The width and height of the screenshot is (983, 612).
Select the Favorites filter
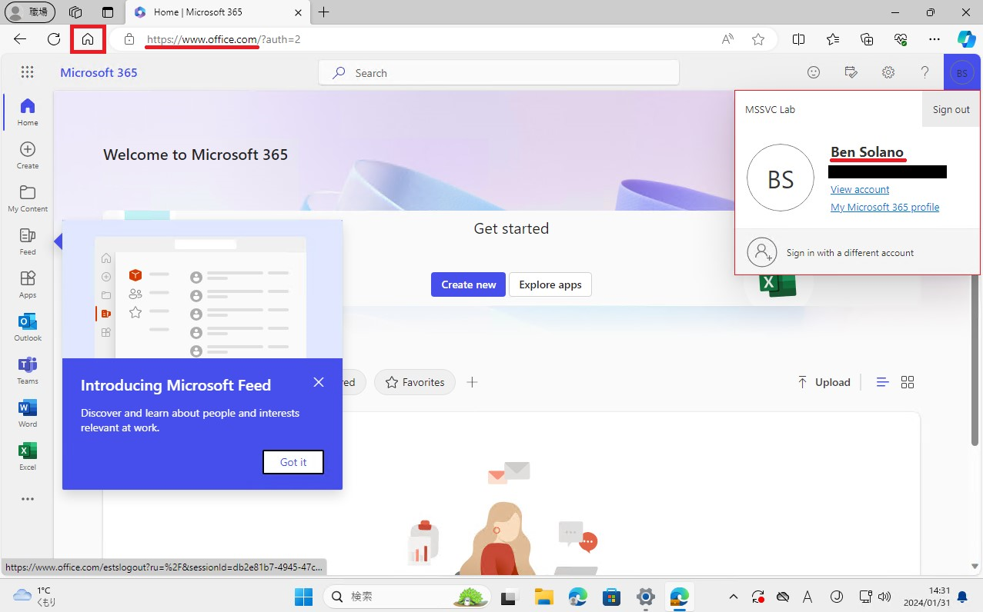[x=415, y=382]
